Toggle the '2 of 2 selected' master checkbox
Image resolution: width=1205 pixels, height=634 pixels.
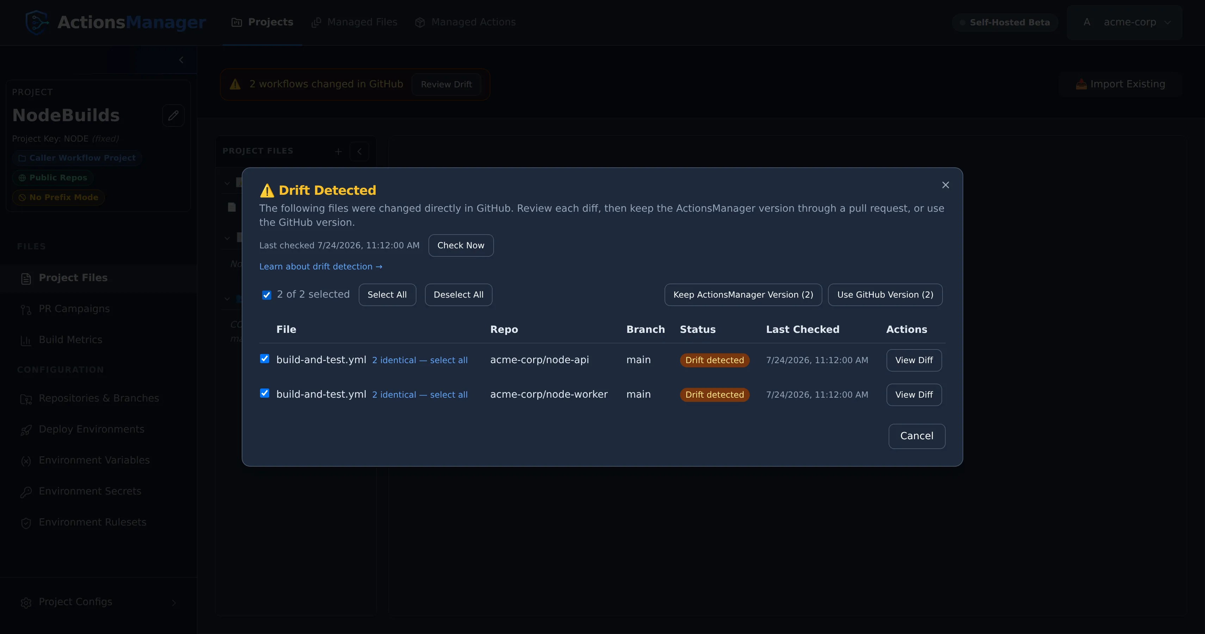click(267, 295)
